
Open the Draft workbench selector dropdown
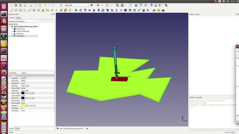point(77,5)
